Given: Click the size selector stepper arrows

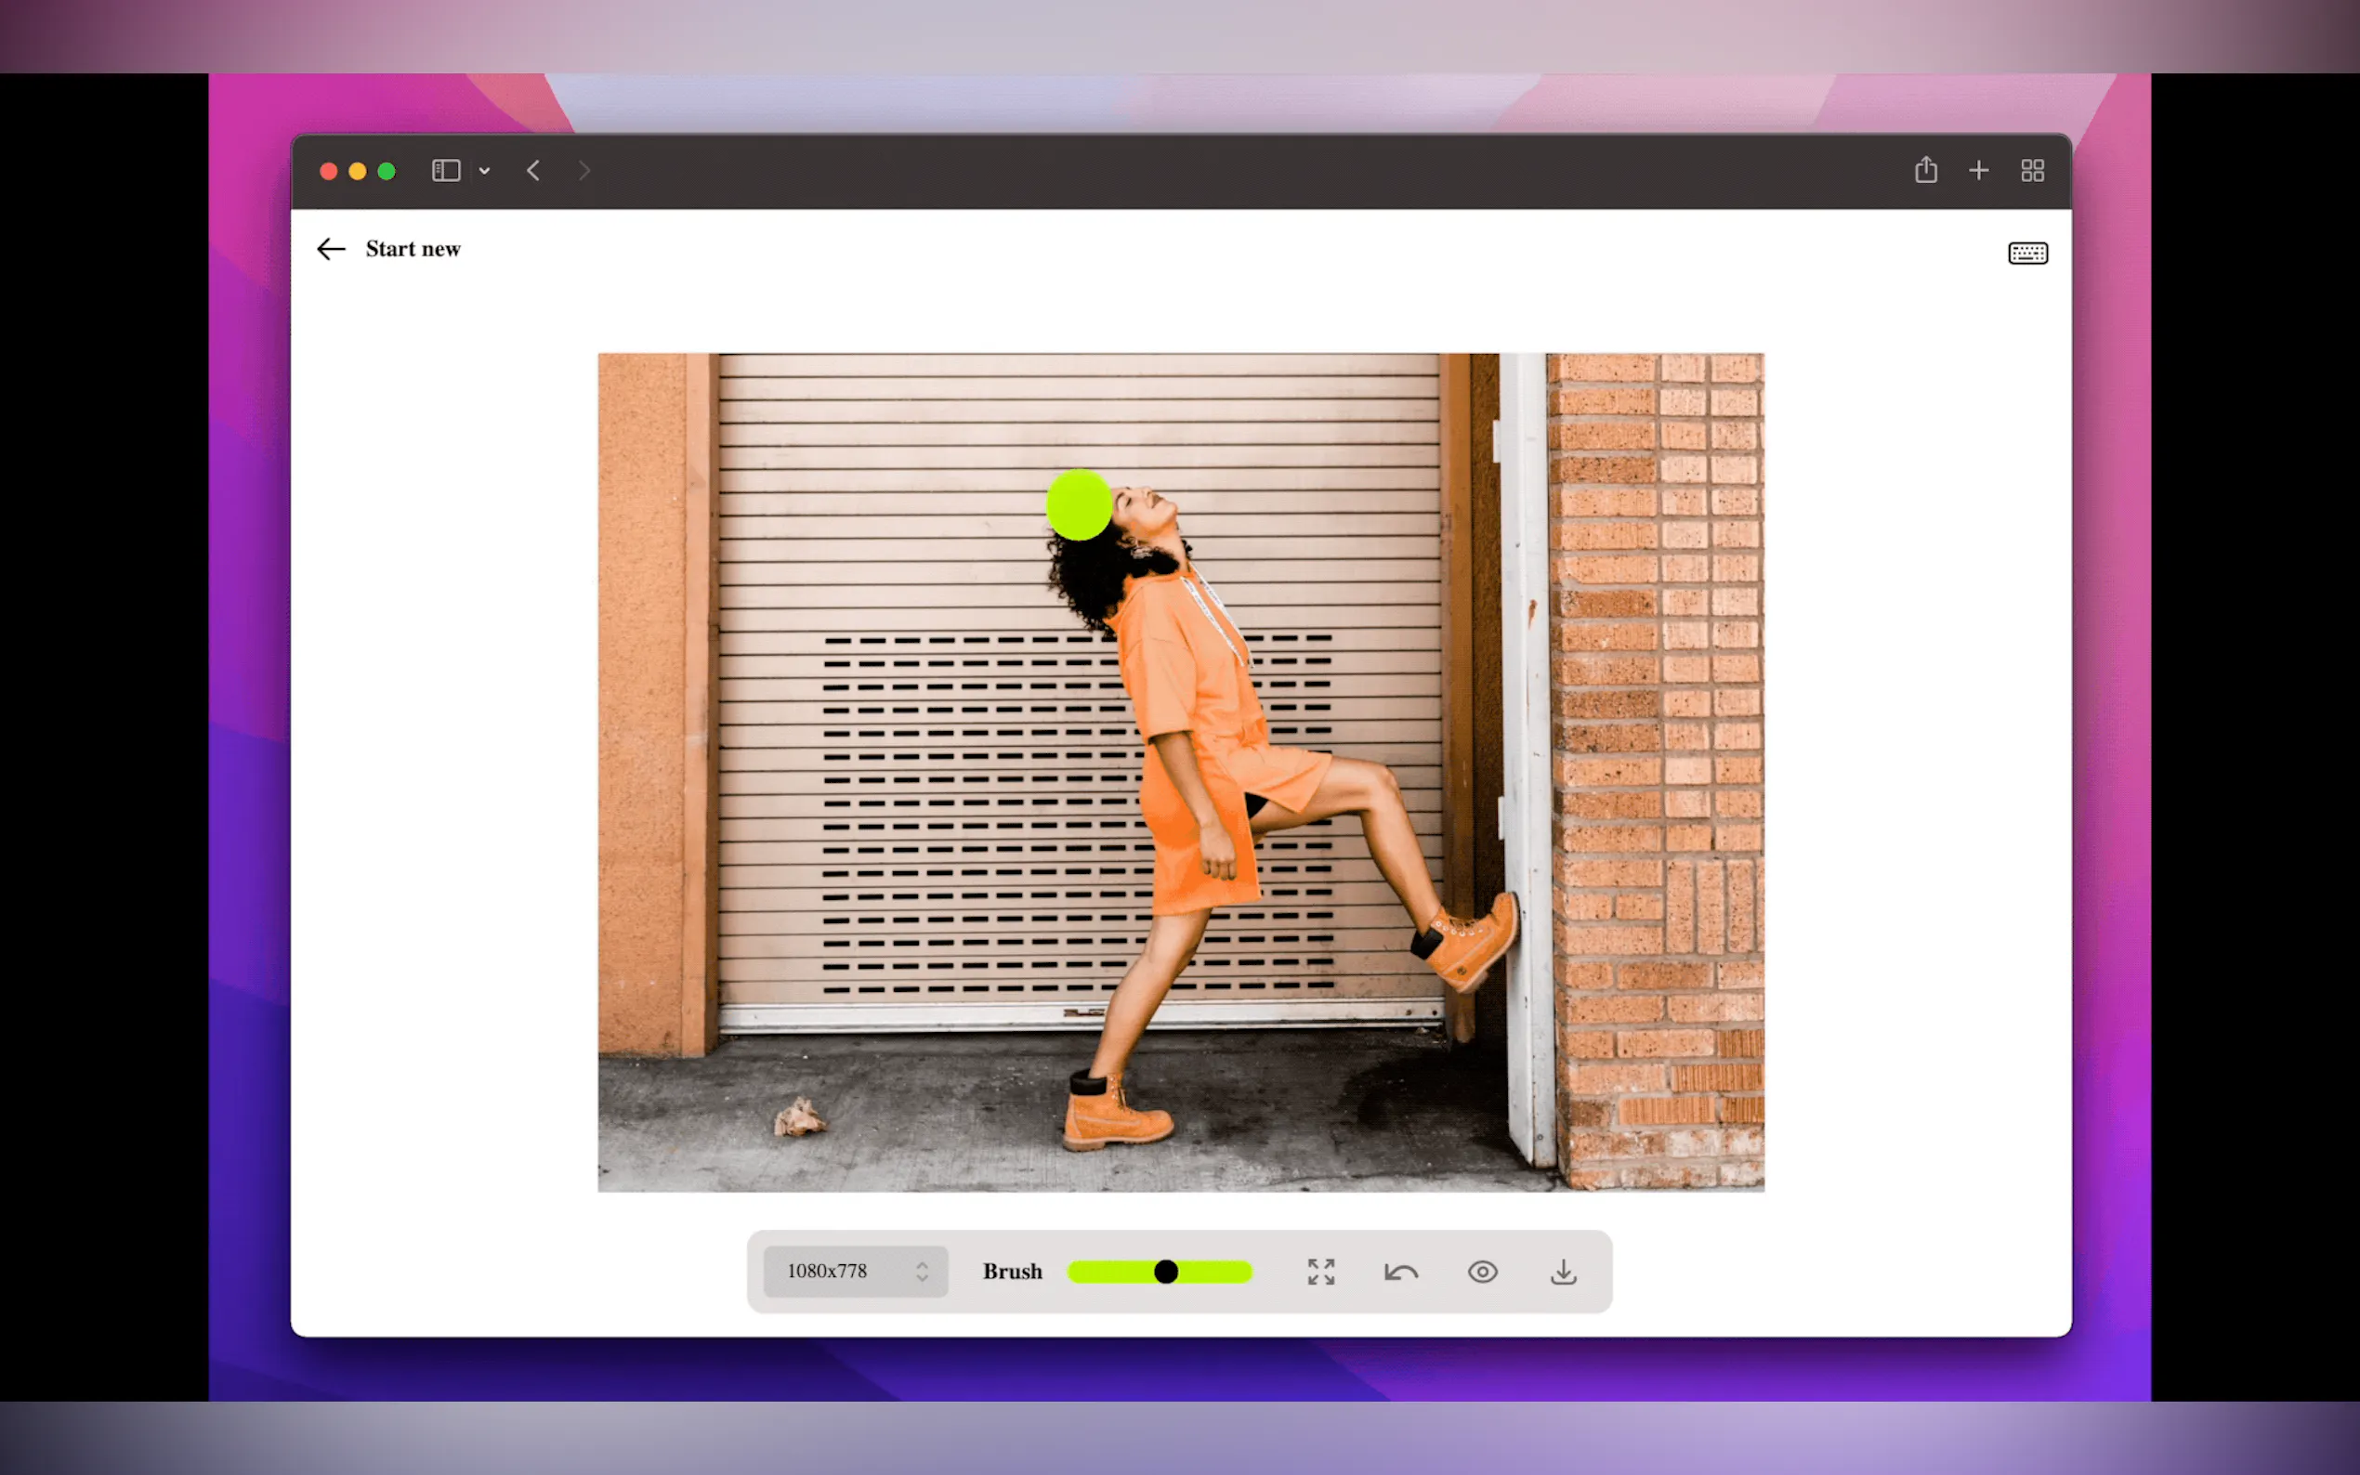Looking at the screenshot, I should click(922, 1271).
